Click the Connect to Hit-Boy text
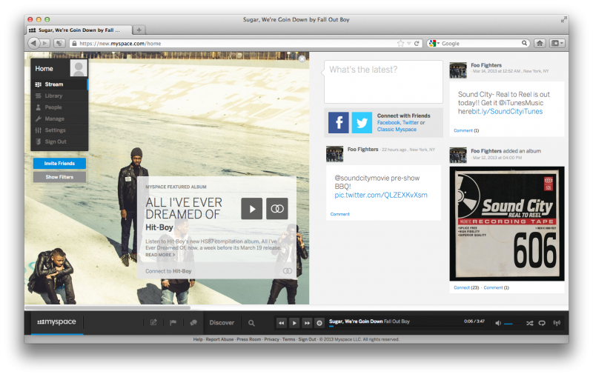 coord(168,271)
